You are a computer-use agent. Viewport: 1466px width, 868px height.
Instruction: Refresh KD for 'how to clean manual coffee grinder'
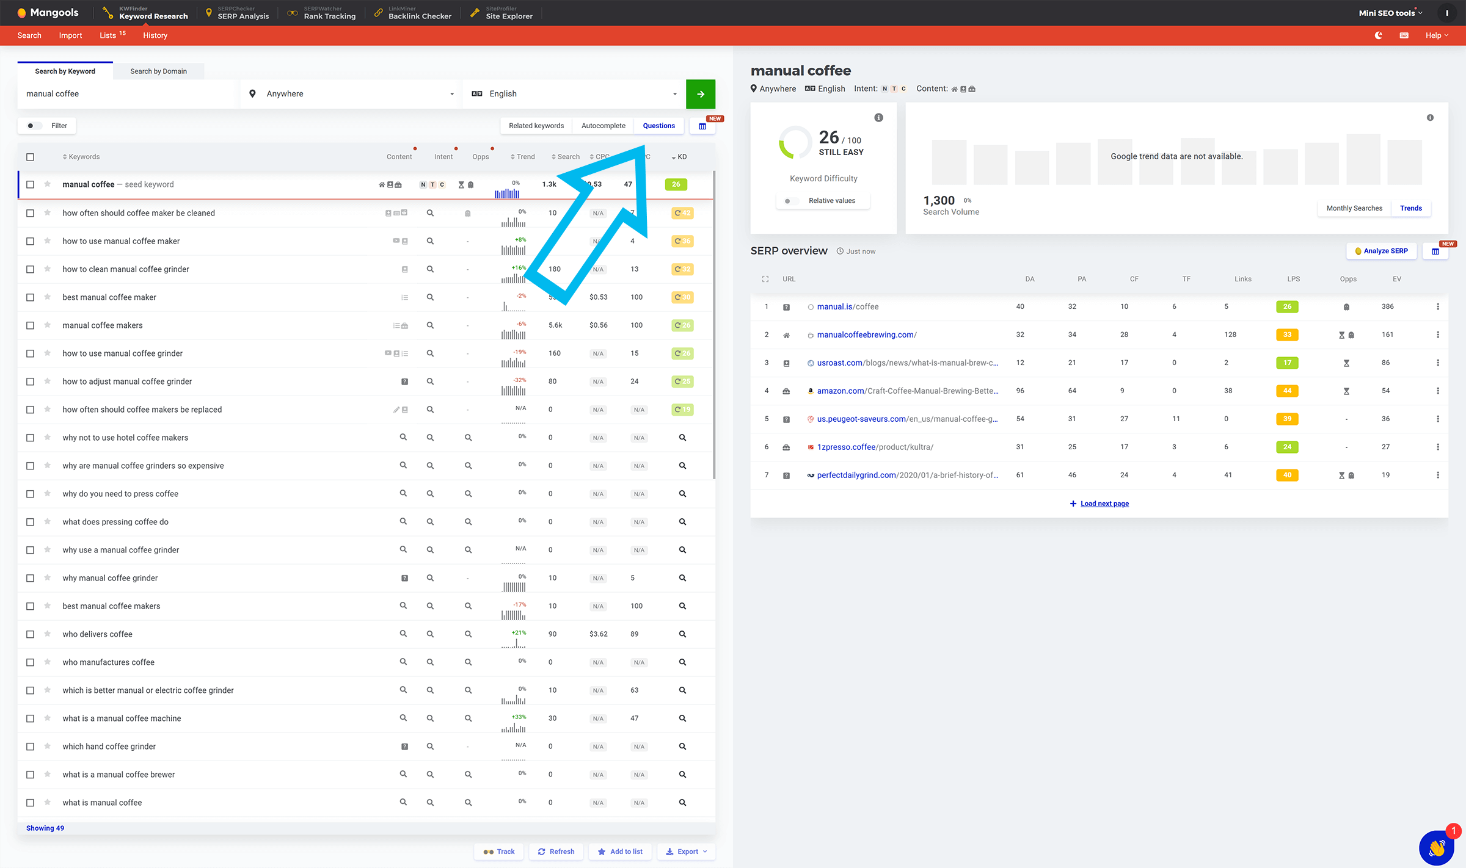682,269
